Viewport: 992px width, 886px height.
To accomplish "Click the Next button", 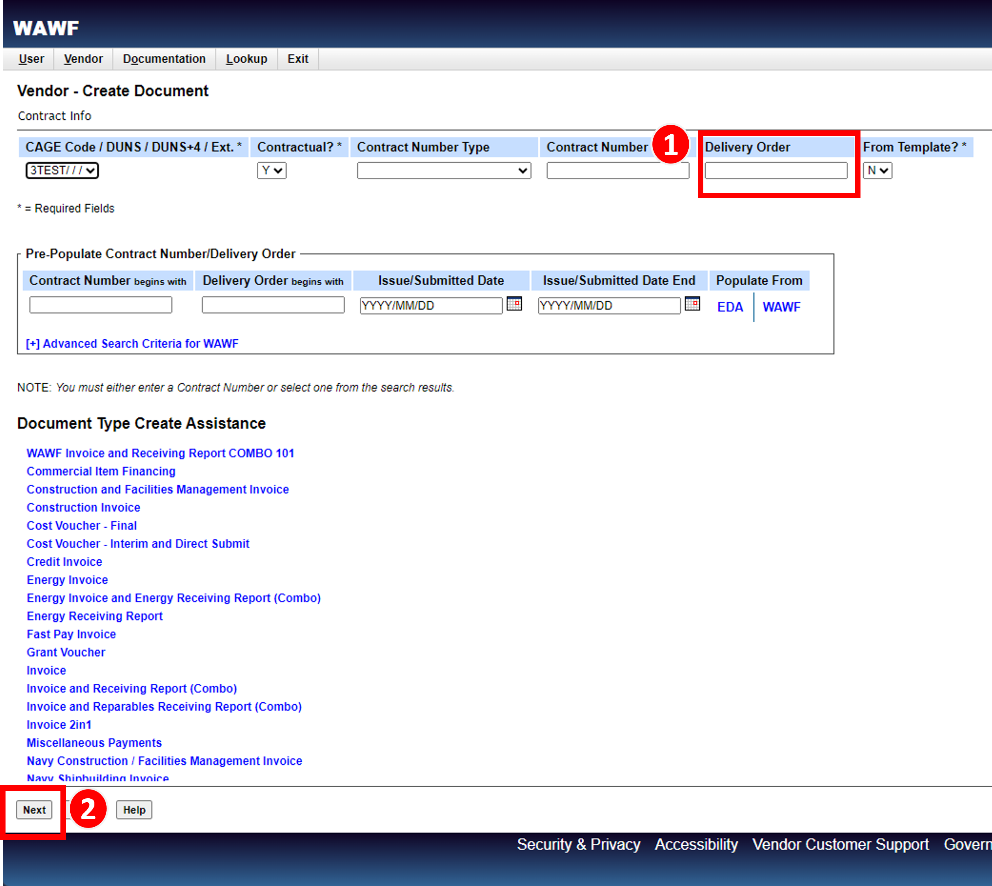I will point(34,810).
